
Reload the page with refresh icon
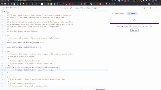[x=8, y=1]
